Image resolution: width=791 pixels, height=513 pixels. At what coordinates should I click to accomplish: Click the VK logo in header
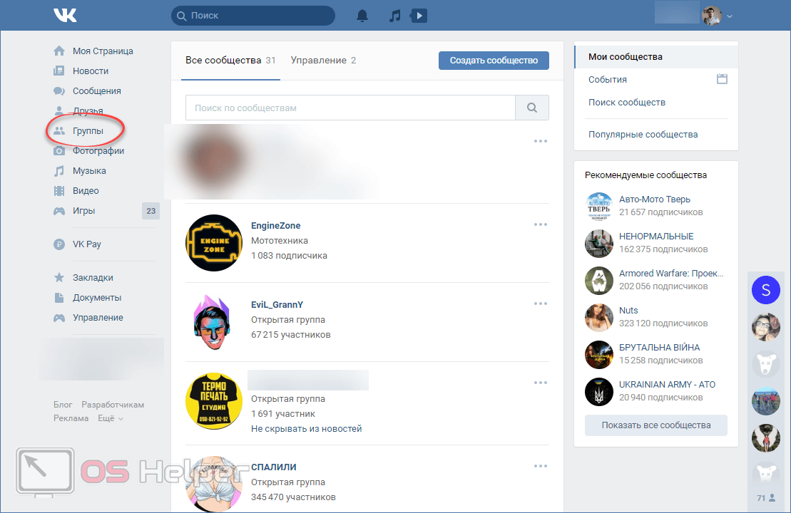66,15
